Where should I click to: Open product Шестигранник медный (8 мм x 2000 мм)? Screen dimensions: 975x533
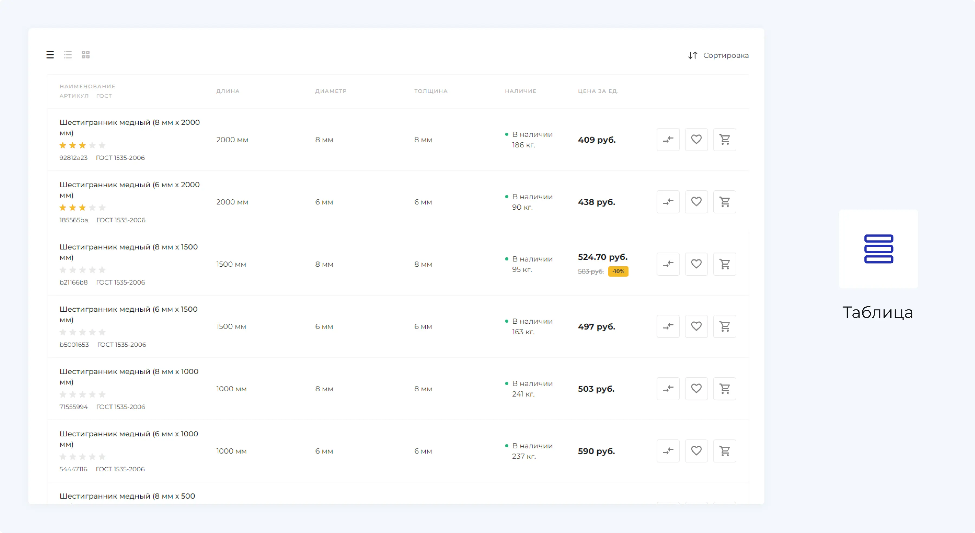tap(129, 123)
